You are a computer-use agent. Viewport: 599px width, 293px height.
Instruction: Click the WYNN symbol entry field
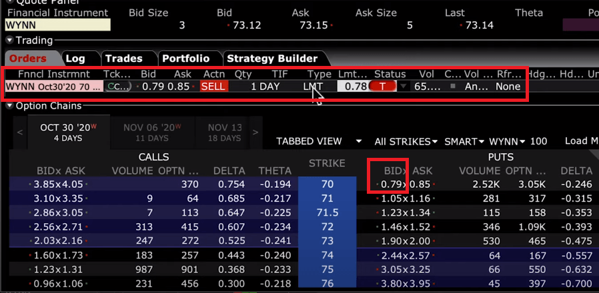click(x=57, y=25)
